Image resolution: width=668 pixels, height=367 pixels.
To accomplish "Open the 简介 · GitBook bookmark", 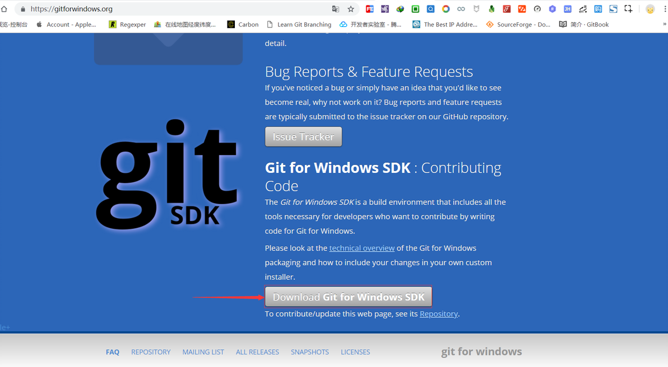I will [x=583, y=24].
